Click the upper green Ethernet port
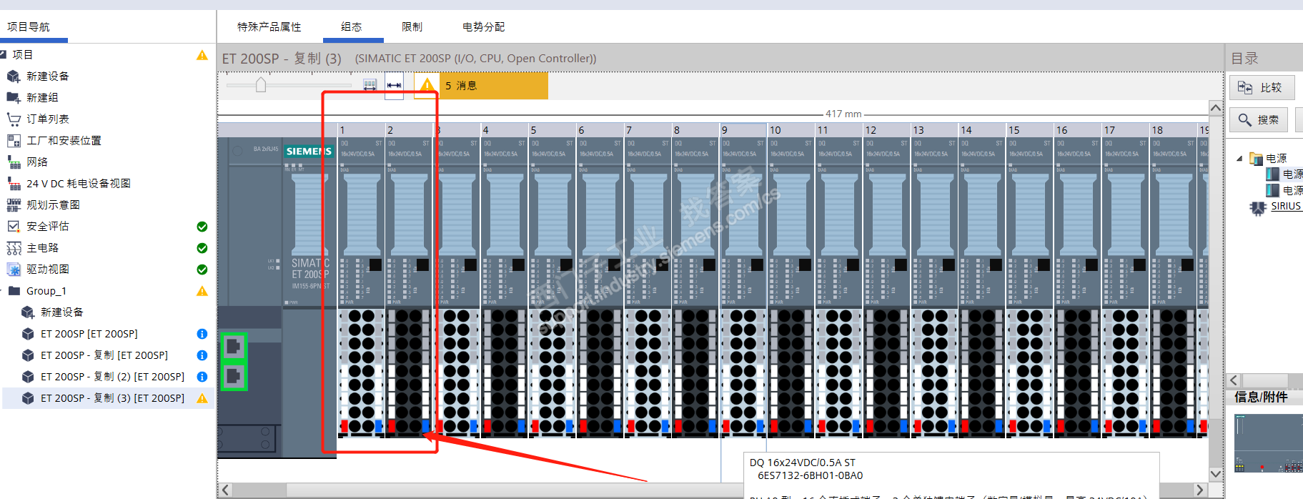The height and width of the screenshot is (499, 1303). click(x=234, y=347)
